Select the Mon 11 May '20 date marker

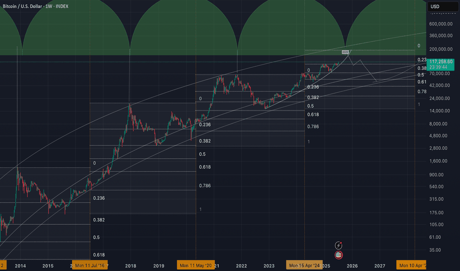(x=195, y=266)
